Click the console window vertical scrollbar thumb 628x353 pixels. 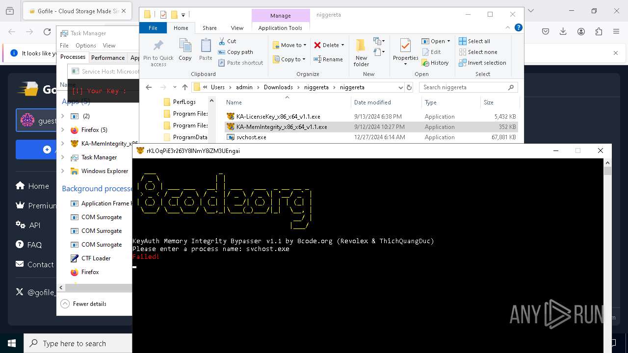pyautogui.click(x=608, y=171)
